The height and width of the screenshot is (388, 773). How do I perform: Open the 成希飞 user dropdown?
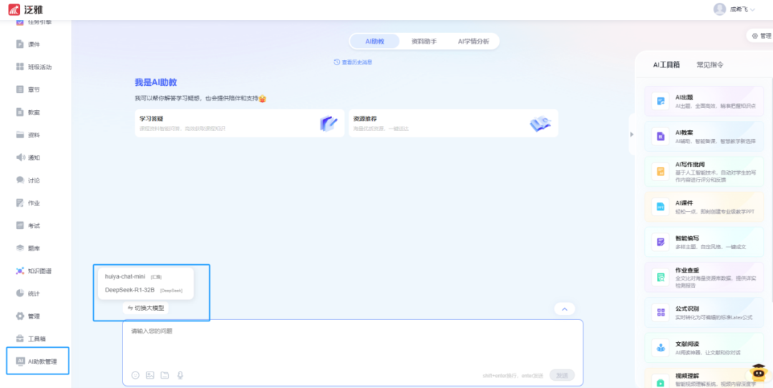pyautogui.click(x=742, y=9)
